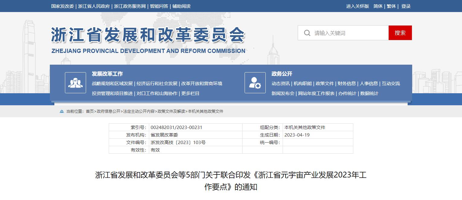This screenshot has width=462, height=200.
Task: Click the magnifier icon in search box
Action: (x=307, y=33)
